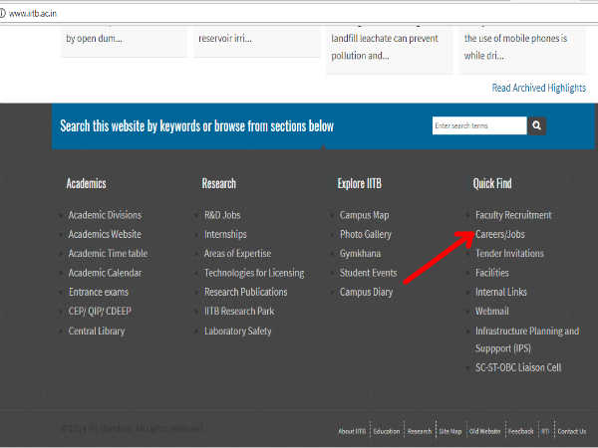598x448 pixels.
Task: Focus the Enter search terms field
Action: click(x=479, y=125)
